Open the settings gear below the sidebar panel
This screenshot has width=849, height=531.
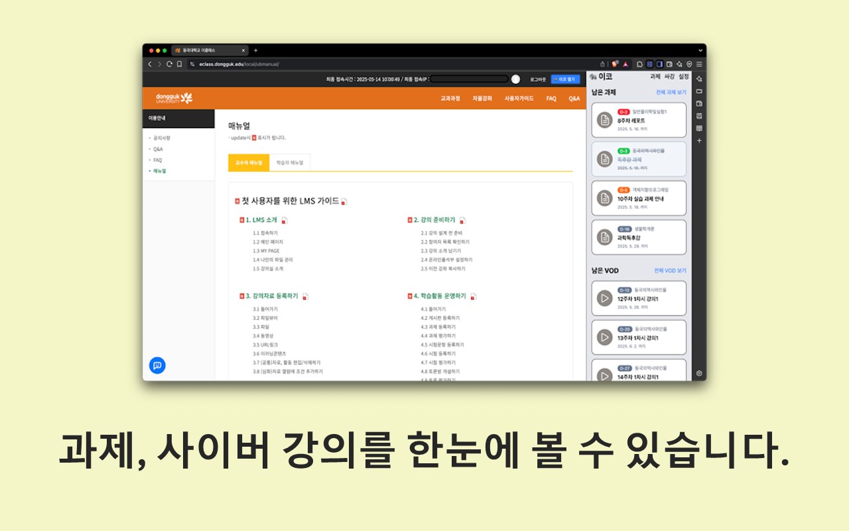(x=699, y=373)
